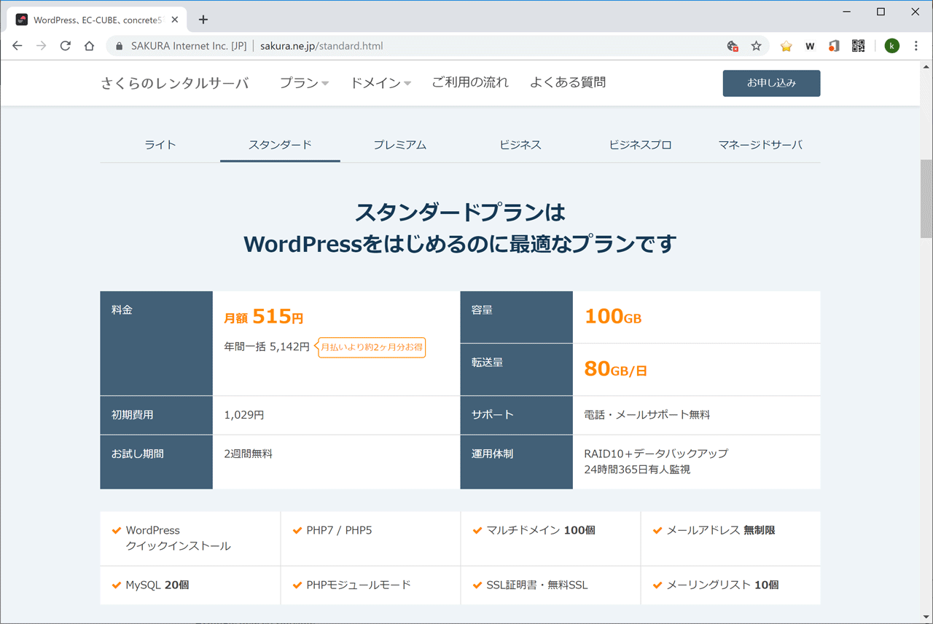The width and height of the screenshot is (933, 624).
Task: Click the page vertical scrollbar thumb
Action: point(926,199)
